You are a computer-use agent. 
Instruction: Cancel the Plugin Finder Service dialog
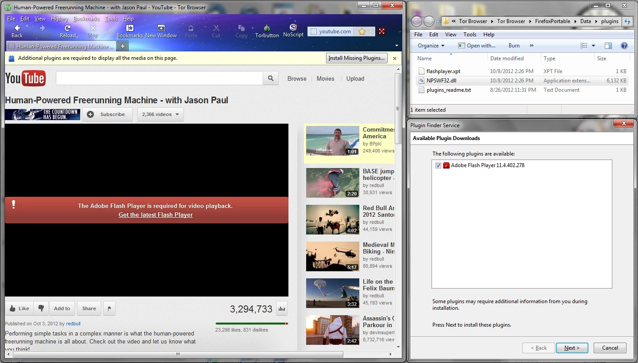tap(610, 348)
